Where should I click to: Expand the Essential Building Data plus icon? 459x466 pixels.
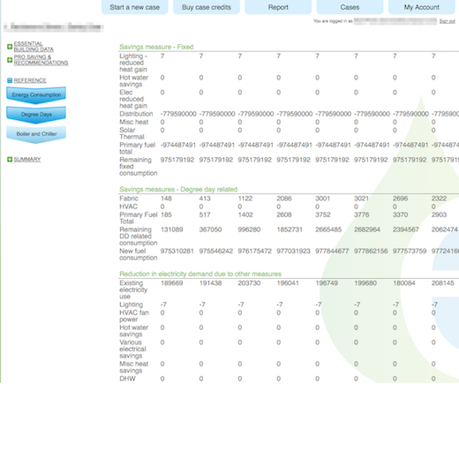click(10, 47)
